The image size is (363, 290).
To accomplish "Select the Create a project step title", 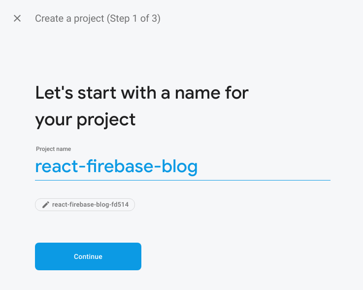I will point(98,18).
